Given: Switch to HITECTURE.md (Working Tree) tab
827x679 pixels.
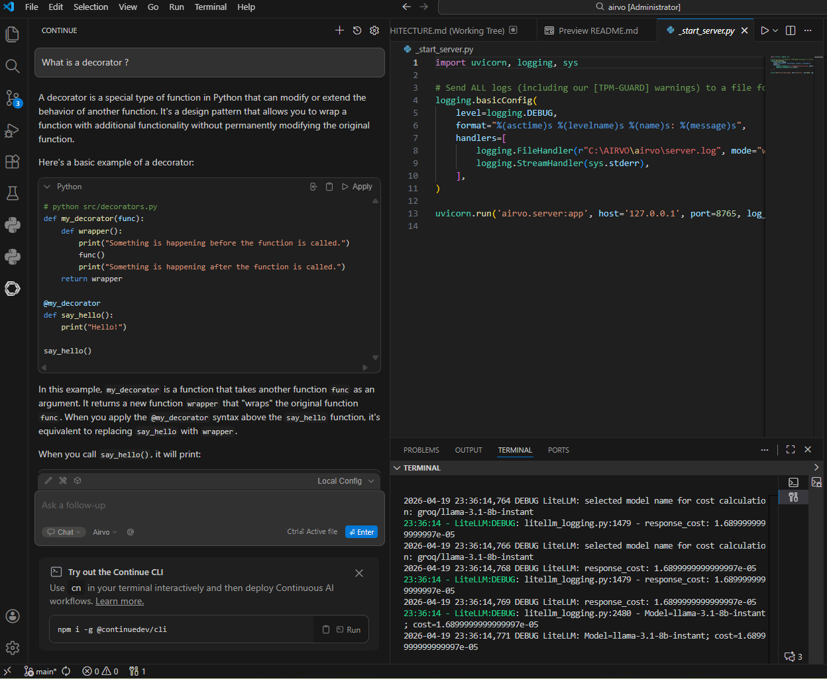Looking at the screenshot, I should [455, 30].
